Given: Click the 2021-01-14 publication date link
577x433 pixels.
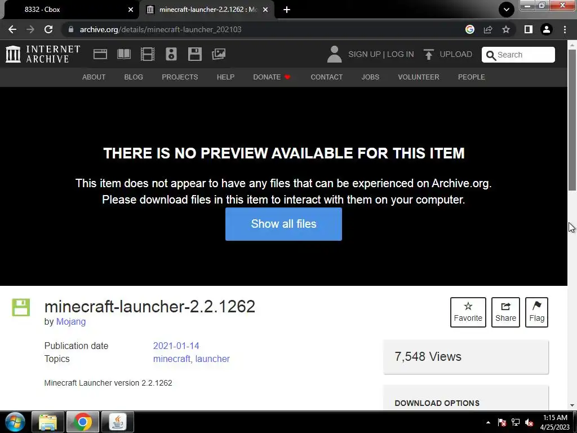Looking at the screenshot, I should pos(176,346).
